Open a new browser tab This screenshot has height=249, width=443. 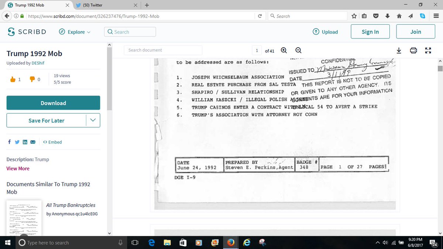[147, 5]
